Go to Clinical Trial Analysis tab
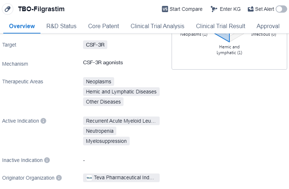289x189 pixels. coord(157,26)
